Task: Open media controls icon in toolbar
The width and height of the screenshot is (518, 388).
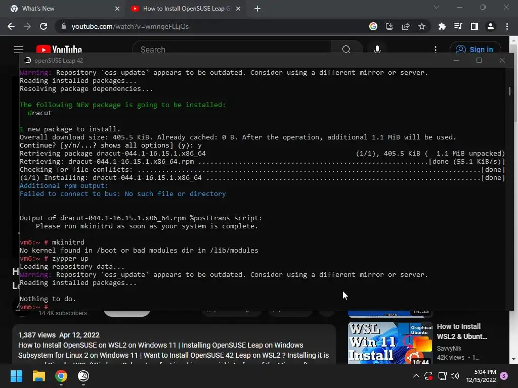Action: click(x=458, y=26)
